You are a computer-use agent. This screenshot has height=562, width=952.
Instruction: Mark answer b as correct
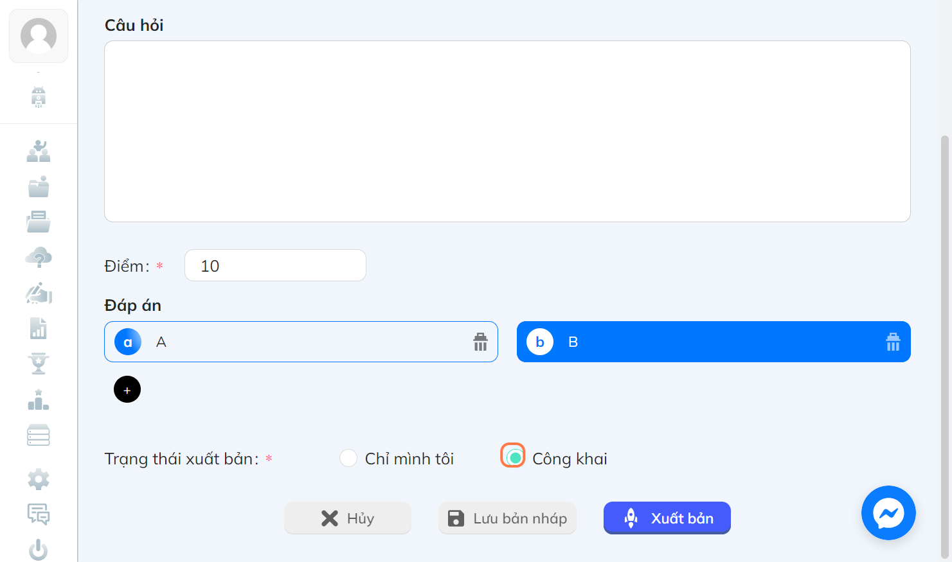540,342
